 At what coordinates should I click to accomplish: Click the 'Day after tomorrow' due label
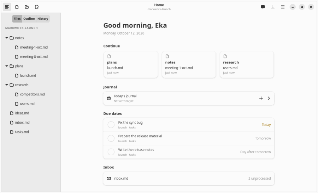pos(255,152)
